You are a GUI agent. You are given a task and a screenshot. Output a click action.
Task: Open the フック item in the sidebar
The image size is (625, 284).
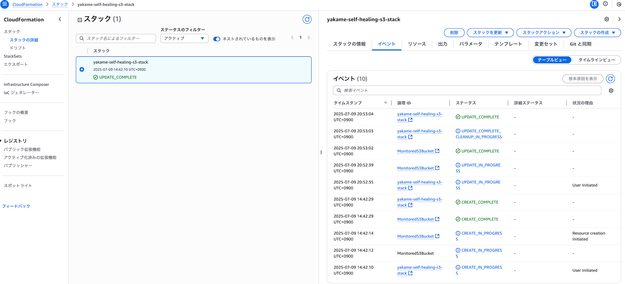(10, 121)
